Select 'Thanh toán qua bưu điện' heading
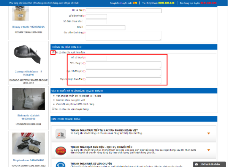 pyautogui.click(x=101, y=147)
